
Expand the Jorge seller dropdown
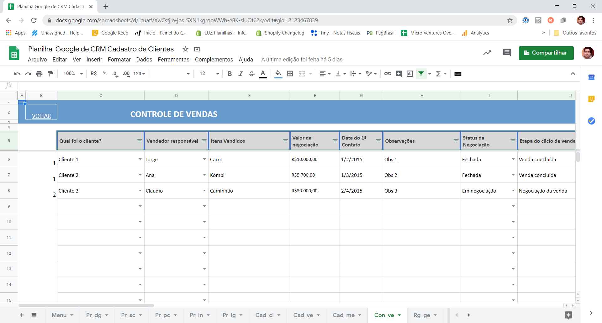(x=204, y=159)
